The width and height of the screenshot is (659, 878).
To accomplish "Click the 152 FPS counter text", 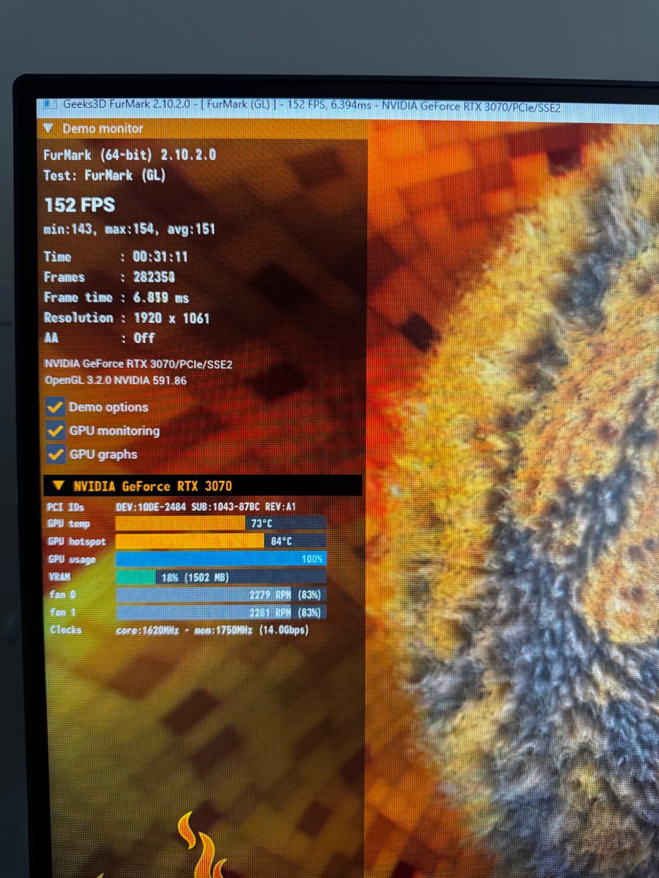I will coord(80,205).
